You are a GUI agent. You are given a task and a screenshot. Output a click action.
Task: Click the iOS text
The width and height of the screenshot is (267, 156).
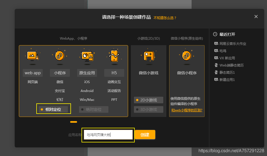tap(87, 82)
